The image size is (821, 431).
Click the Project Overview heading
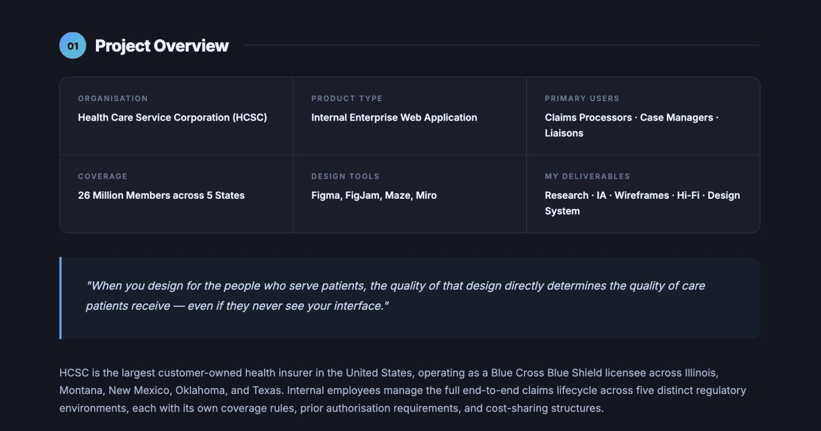(x=162, y=46)
